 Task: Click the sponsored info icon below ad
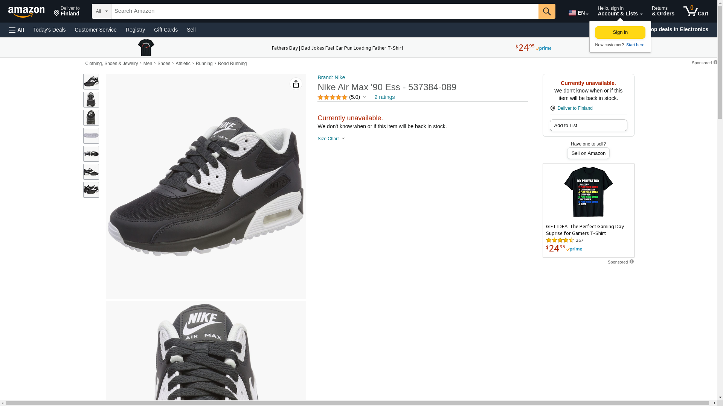(x=631, y=262)
